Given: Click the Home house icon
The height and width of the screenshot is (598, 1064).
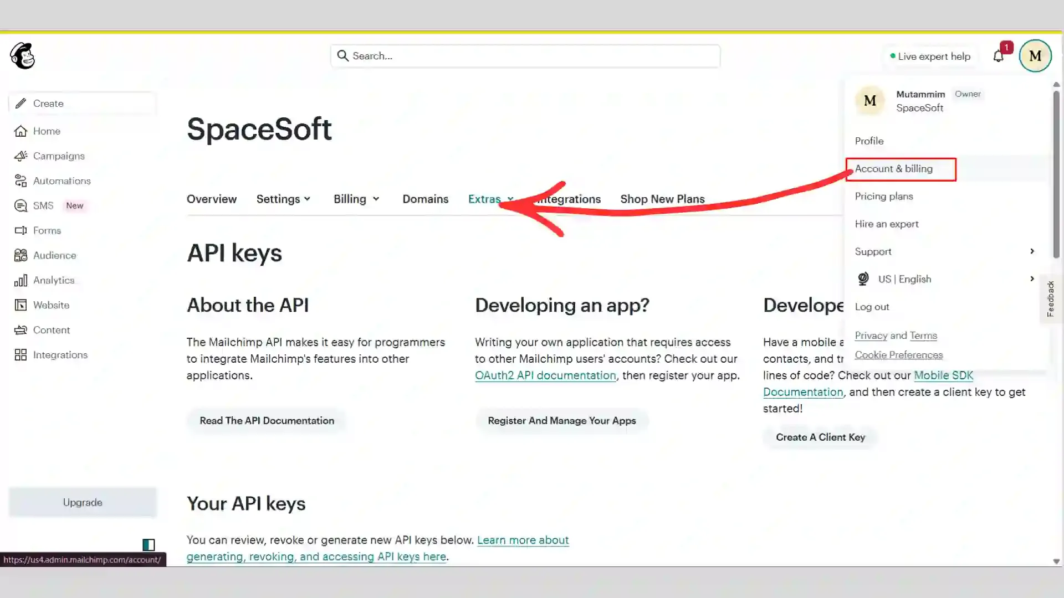Looking at the screenshot, I should (21, 131).
